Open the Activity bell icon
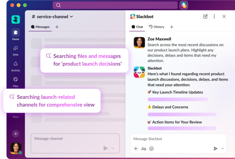Image resolution: width=235 pixels, height=159 pixels. 16,64
